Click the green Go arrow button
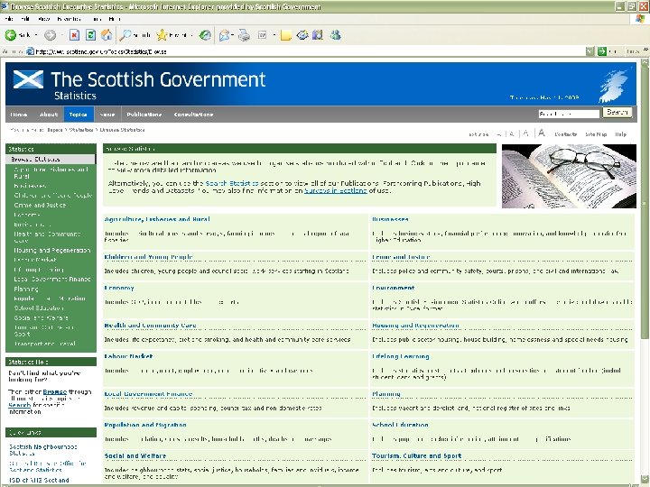This screenshot has width=650, height=487. [x=602, y=51]
